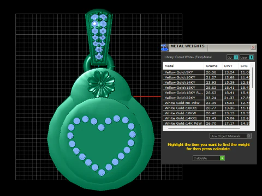Click the Metal Weights scale icon
Screen dimensions: 262x196
click(165, 48)
